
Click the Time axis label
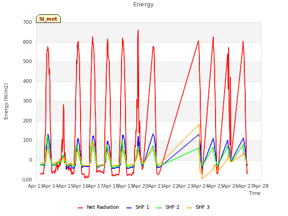click(255, 193)
